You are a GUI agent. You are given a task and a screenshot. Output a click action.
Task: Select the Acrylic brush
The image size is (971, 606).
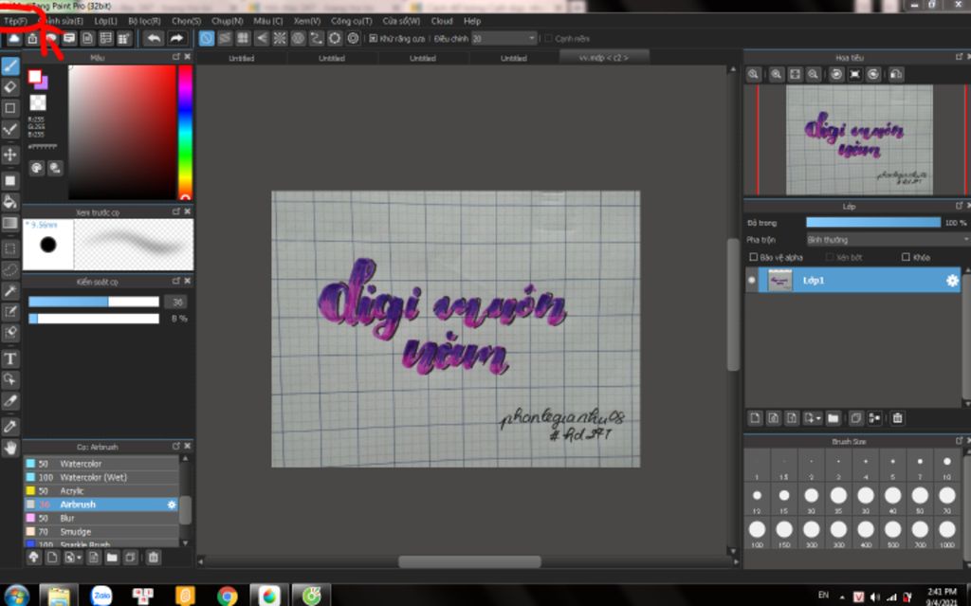(101, 490)
